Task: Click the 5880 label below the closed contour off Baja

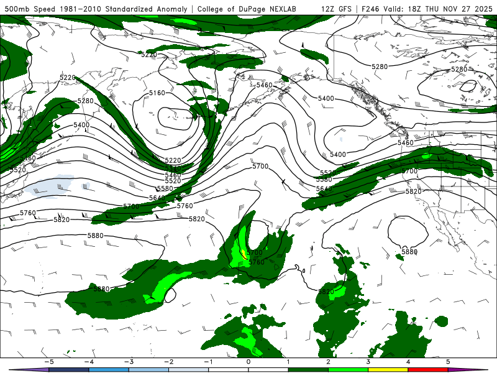Action: 409,252
